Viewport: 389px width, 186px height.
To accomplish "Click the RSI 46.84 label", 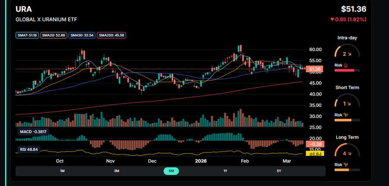I will coord(29,149).
